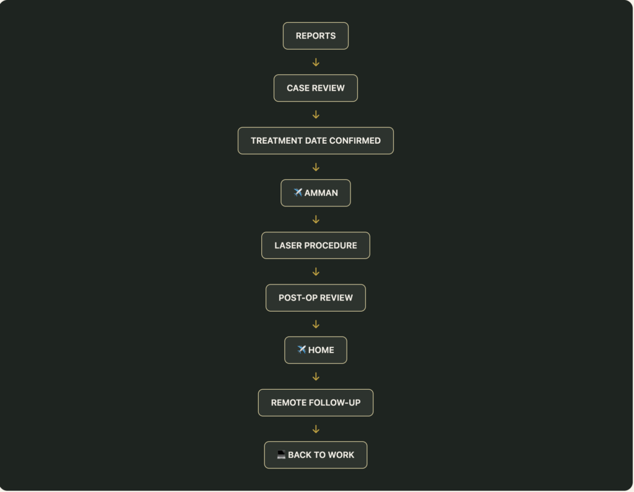Click the arrow below the REPORTS box
The width and height of the screenshot is (634, 492).
point(316,63)
